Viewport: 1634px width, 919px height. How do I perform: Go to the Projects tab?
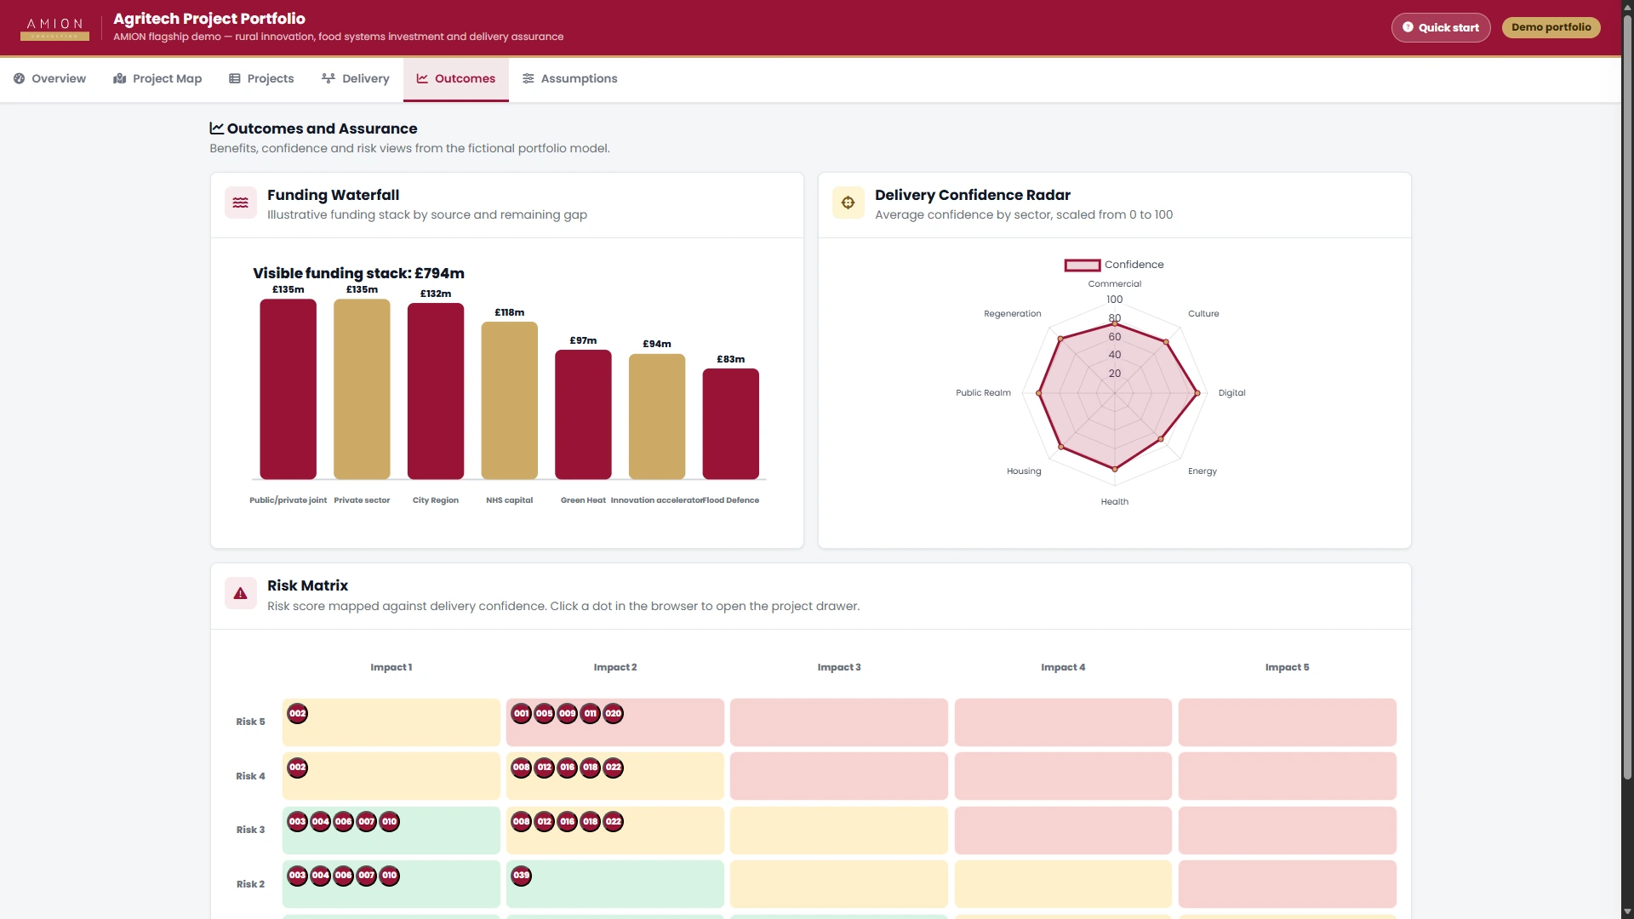pos(261,78)
